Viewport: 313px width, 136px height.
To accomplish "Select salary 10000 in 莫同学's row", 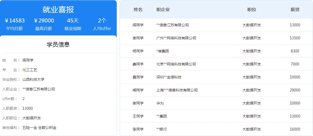I will (295, 77).
